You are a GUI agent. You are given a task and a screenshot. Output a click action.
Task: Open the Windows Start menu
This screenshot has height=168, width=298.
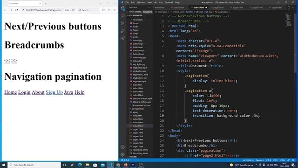point(4,165)
